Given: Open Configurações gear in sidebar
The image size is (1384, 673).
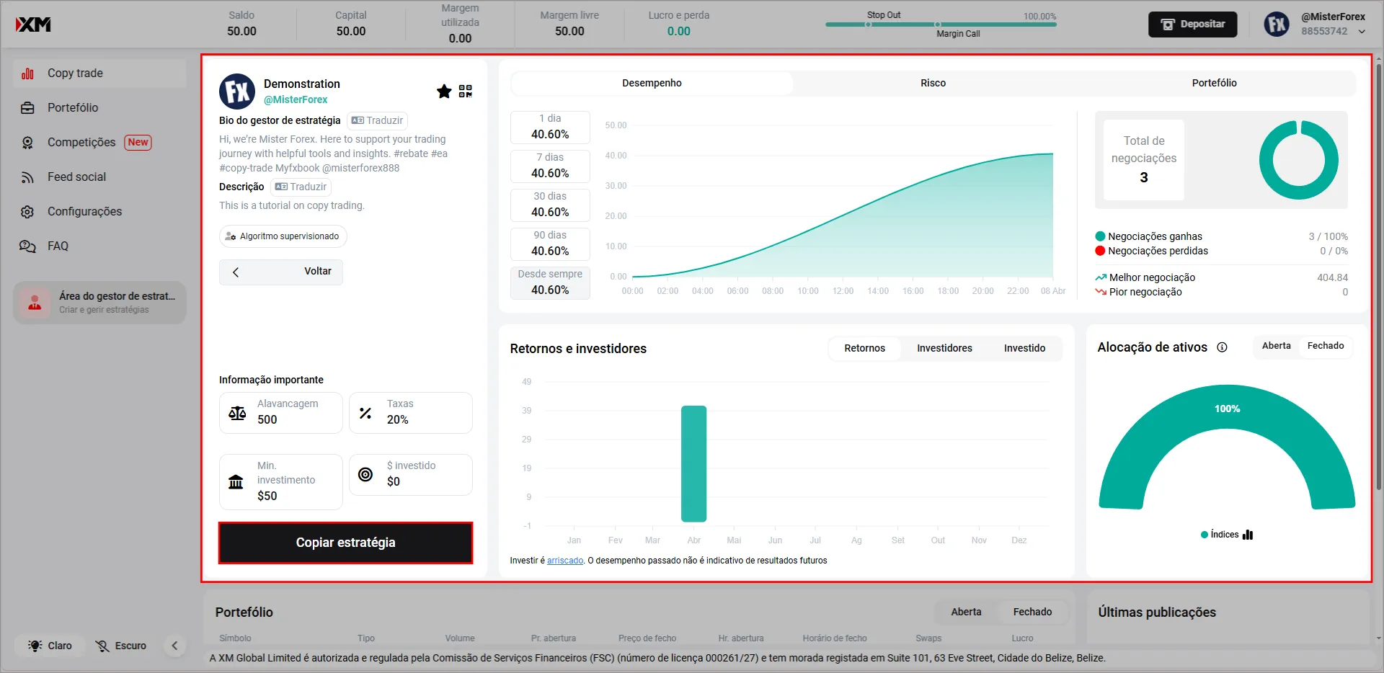Looking at the screenshot, I should coord(84,212).
